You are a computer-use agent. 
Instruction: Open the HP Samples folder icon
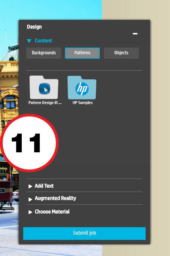coord(82,88)
